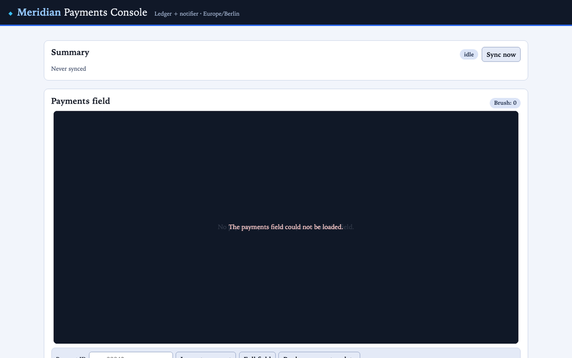Select the idle status badge
Viewport: 572px width, 358px height.
469,54
